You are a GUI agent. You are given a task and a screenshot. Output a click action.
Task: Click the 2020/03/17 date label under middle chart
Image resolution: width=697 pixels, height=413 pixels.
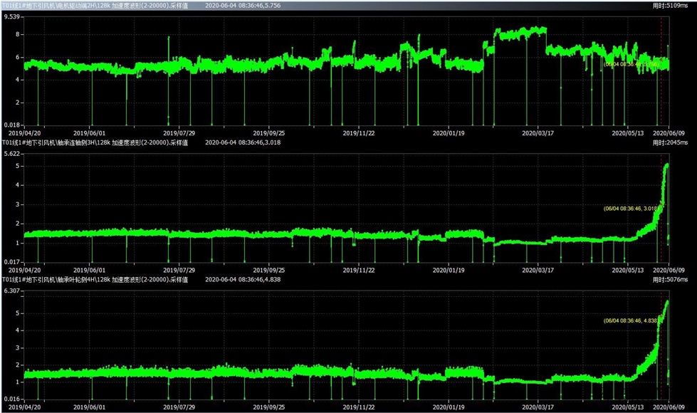(x=538, y=270)
